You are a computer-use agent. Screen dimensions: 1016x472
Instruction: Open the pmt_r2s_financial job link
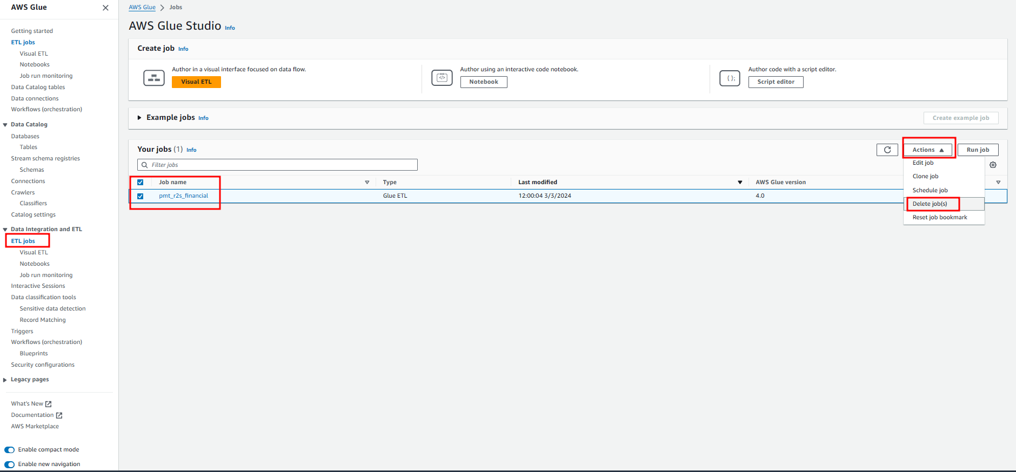point(183,196)
